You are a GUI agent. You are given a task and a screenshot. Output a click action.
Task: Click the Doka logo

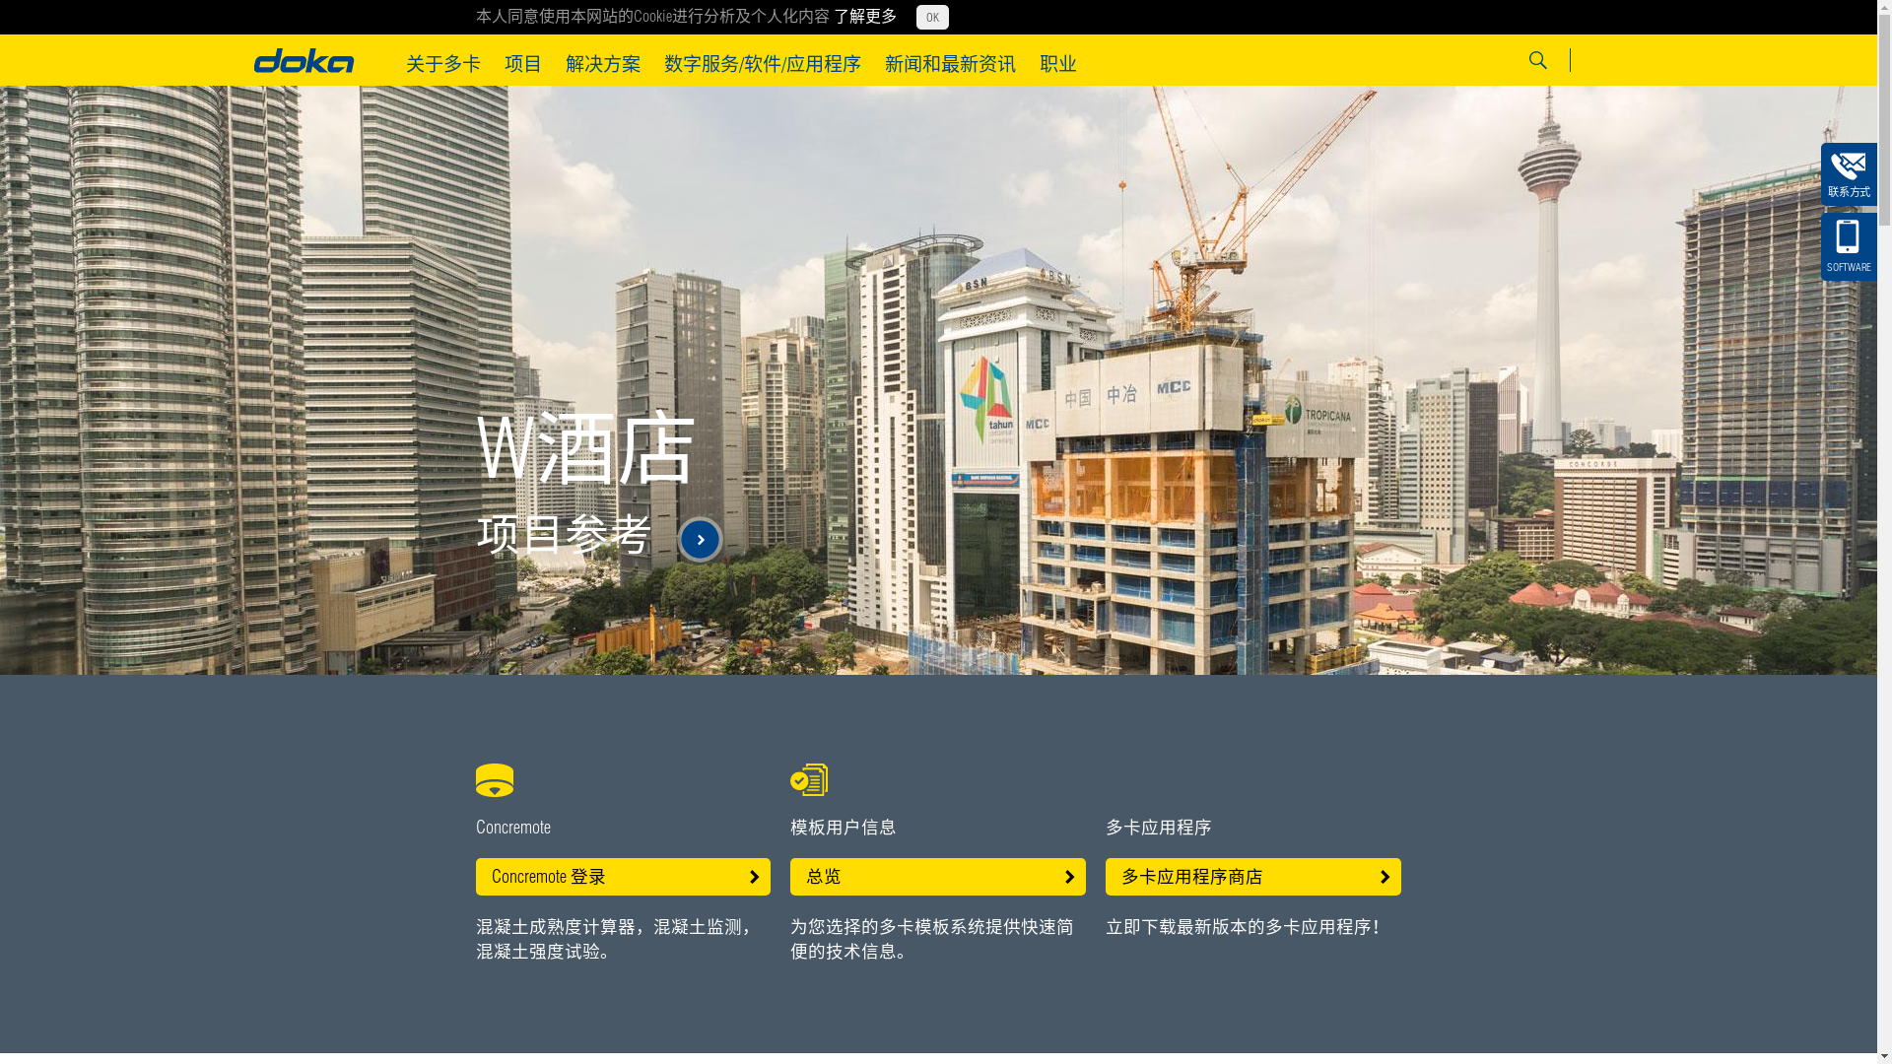coord(304,61)
